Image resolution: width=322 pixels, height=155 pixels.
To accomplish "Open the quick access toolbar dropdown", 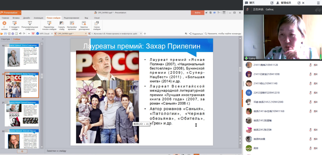I will [x=29, y=34].
